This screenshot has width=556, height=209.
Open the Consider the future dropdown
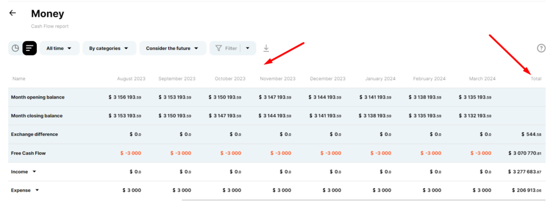173,48
